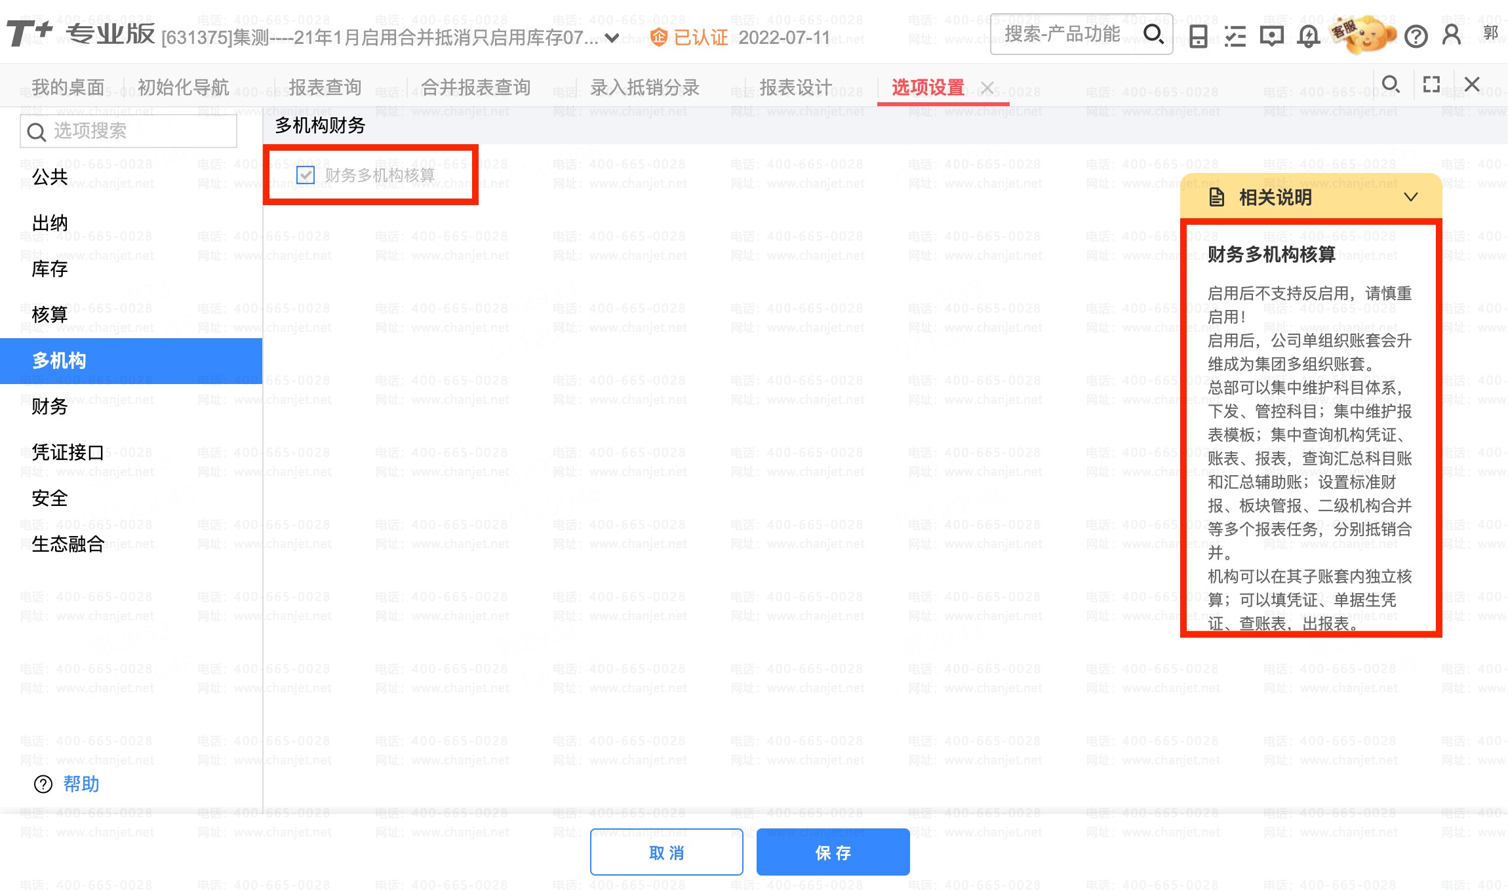Click the date 2022-07-11

[784, 37]
